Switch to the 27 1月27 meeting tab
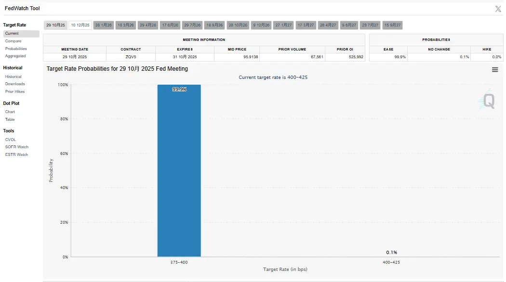The image size is (506, 282). 283,25
